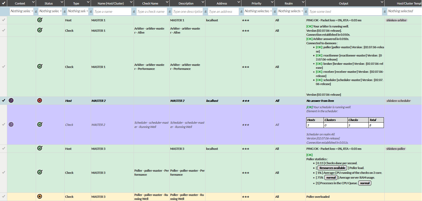Uncheck the selected MASTER 2 host row

point(3,100)
